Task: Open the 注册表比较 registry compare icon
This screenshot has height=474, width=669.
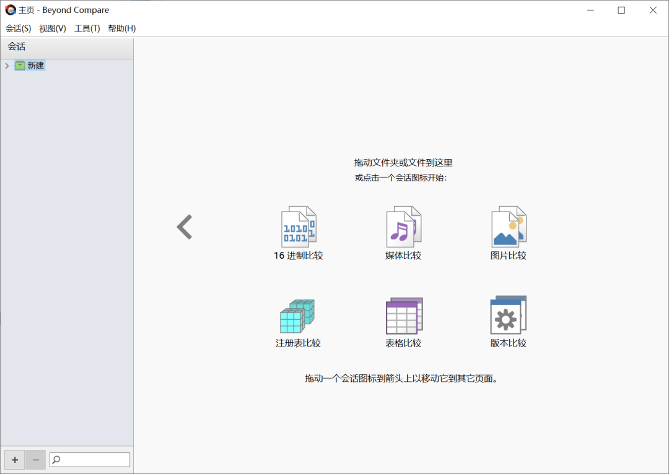Action: pyautogui.click(x=297, y=316)
